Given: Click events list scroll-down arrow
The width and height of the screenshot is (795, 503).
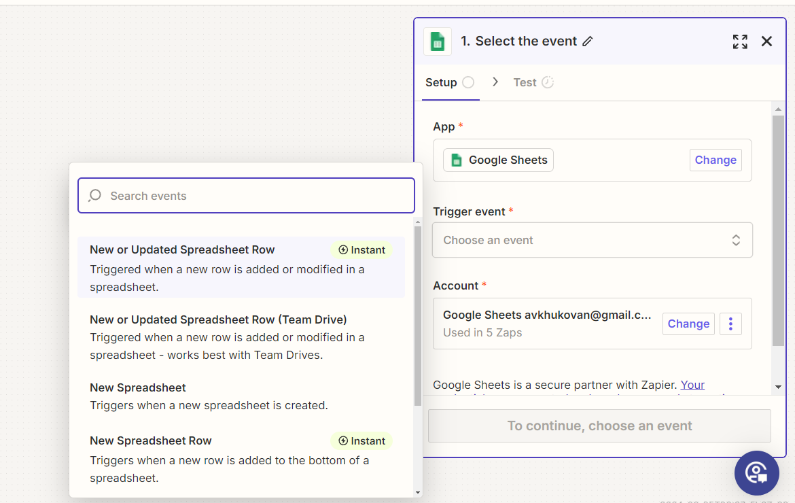Looking at the screenshot, I should pyautogui.click(x=418, y=492).
